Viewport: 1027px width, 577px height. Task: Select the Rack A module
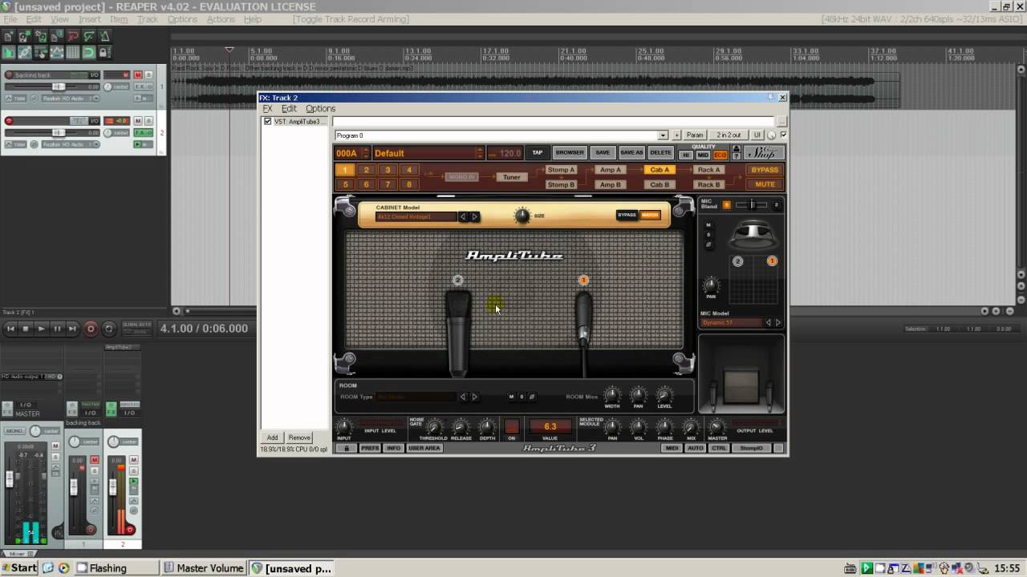coord(708,170)
